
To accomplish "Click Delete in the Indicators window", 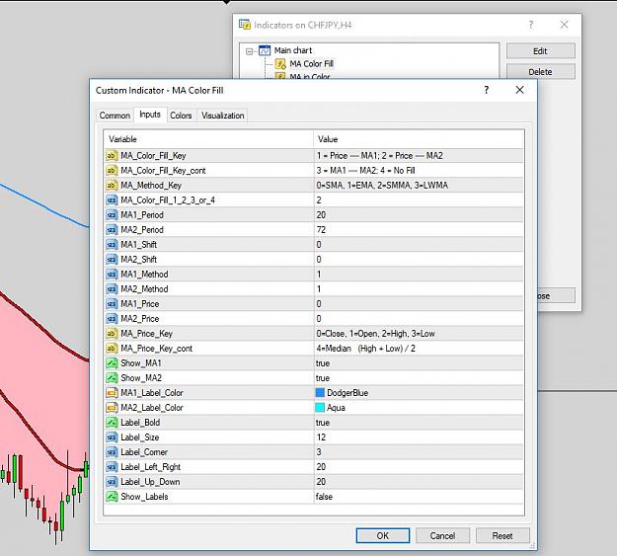I will (x=541, y=72).
